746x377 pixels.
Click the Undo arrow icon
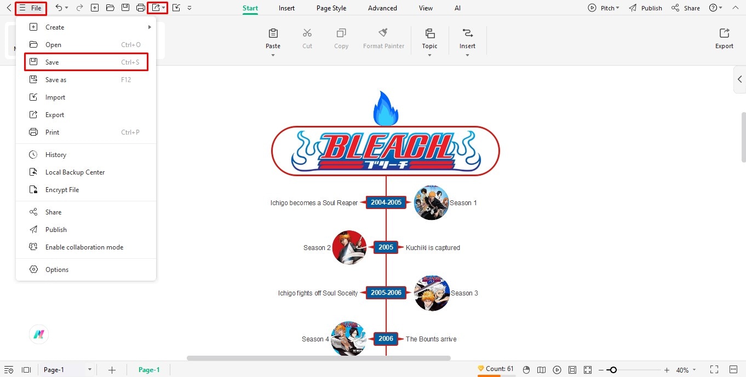(x=59, y=8)
